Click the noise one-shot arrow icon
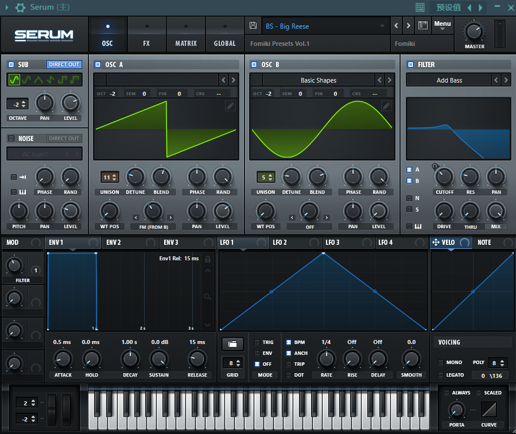Viewport: 516px width, 434px height. (x=23, y=177)
